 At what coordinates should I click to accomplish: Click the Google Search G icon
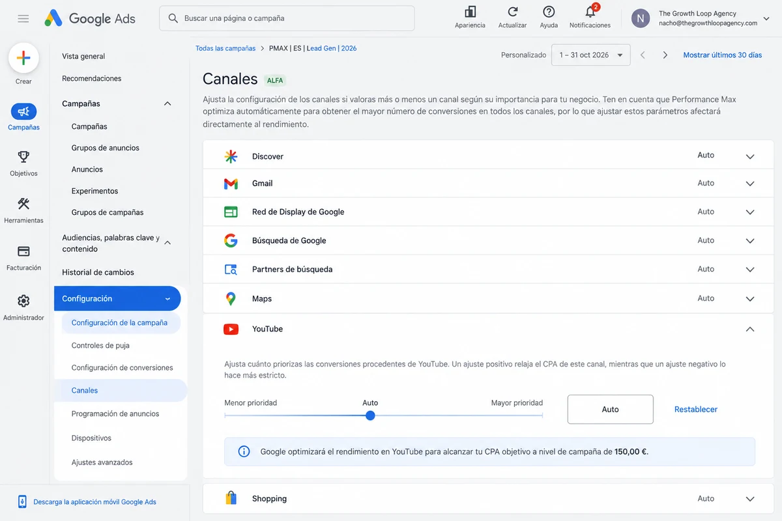(231, 240)
